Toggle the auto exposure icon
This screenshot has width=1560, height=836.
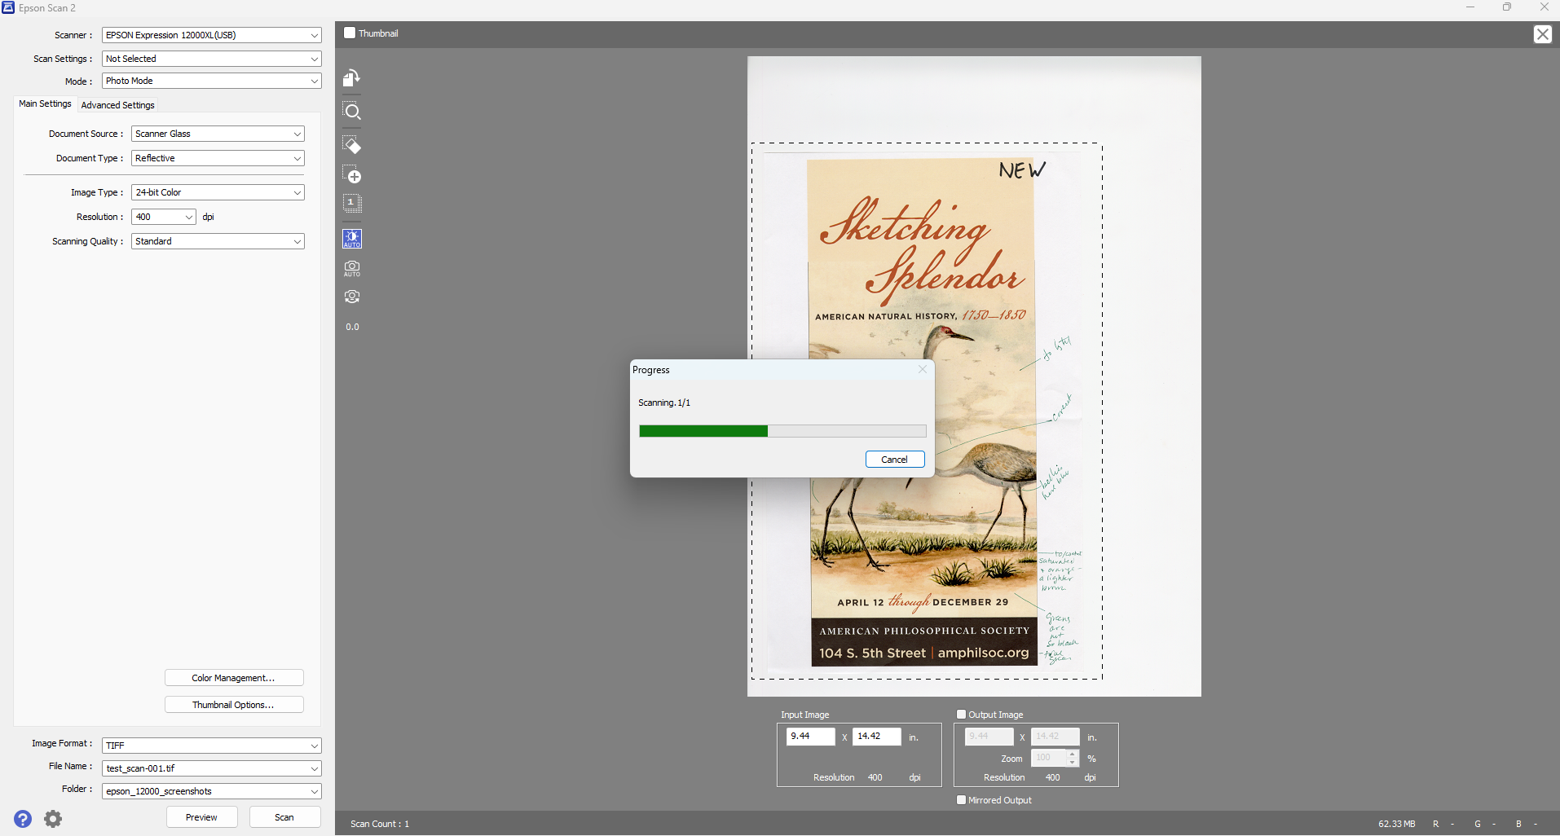coord(352,239)
